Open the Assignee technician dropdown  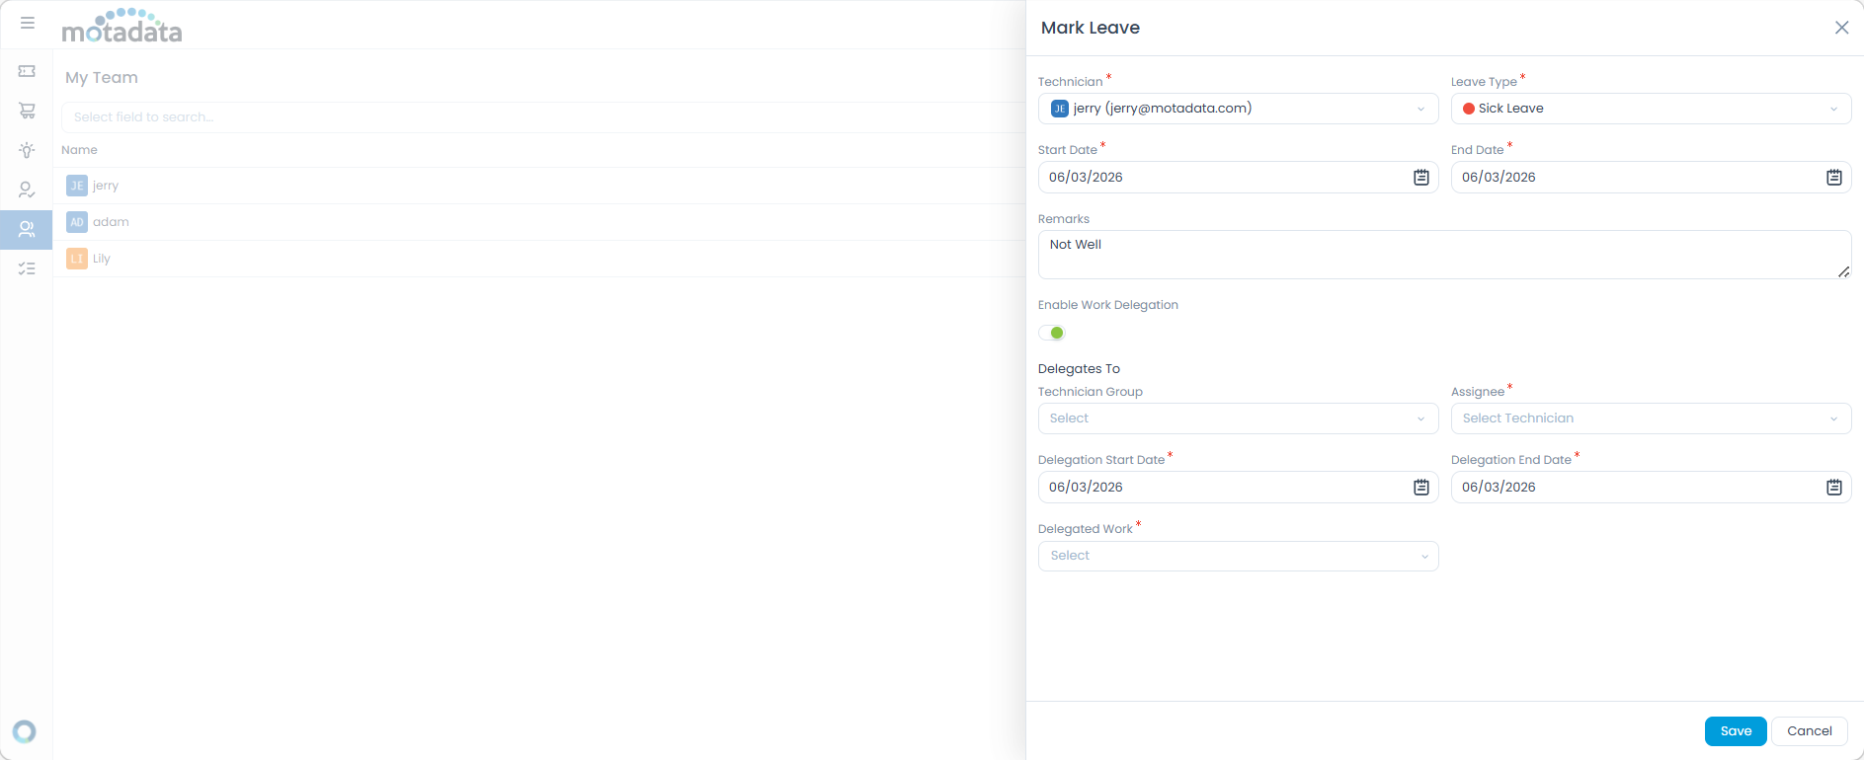point(1650,418)
